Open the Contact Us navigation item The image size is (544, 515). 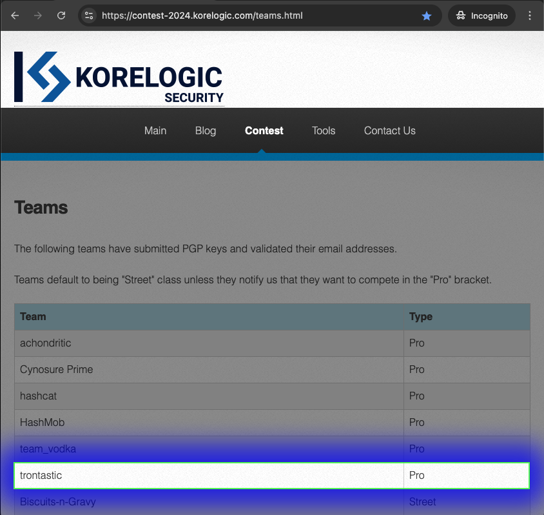389,130
